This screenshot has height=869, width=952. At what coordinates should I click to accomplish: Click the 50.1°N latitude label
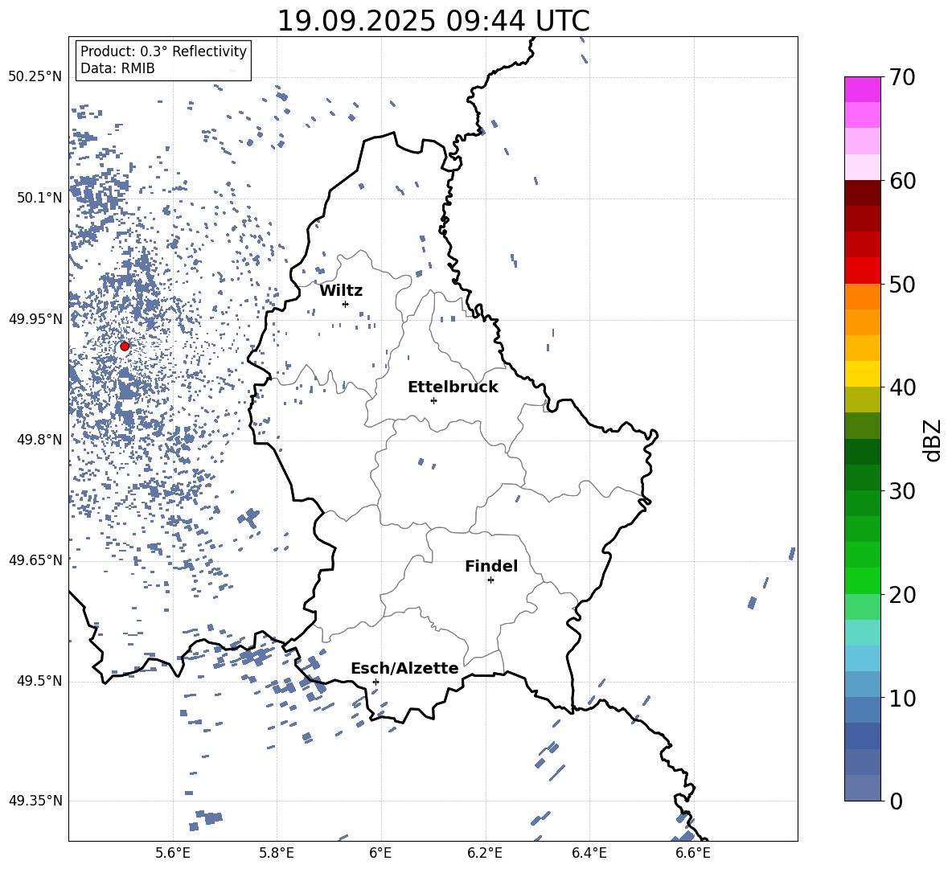(39, 198)
